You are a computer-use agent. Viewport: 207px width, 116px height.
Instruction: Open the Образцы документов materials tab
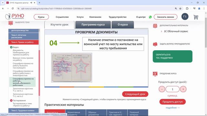[x=96, y=113]
